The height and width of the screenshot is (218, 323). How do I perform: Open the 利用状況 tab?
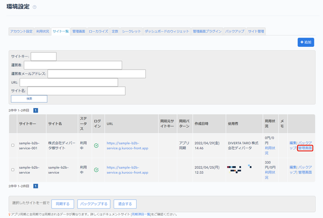pyautogui.click(x=43, y=31)
